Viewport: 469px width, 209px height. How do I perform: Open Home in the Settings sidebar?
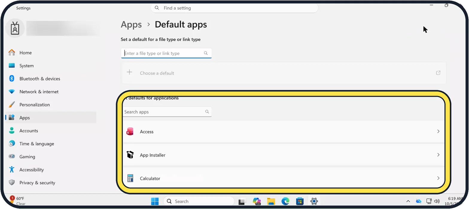coord(51,53)
